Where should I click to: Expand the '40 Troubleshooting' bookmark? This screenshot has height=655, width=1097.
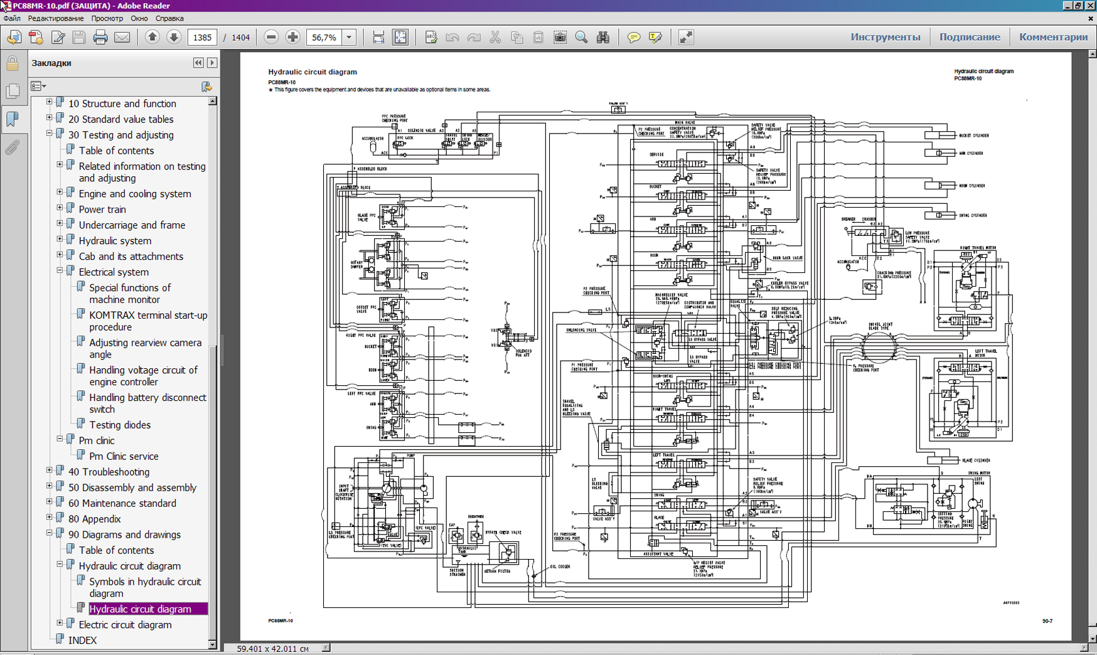(50, 471)
